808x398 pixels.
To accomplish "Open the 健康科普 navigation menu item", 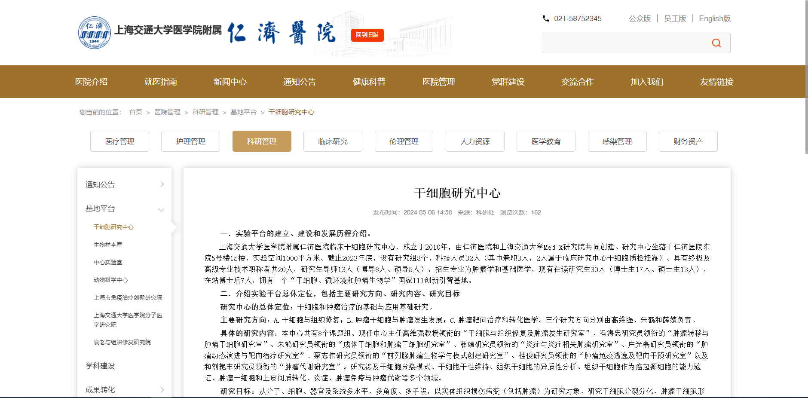I will pos(369,82).
